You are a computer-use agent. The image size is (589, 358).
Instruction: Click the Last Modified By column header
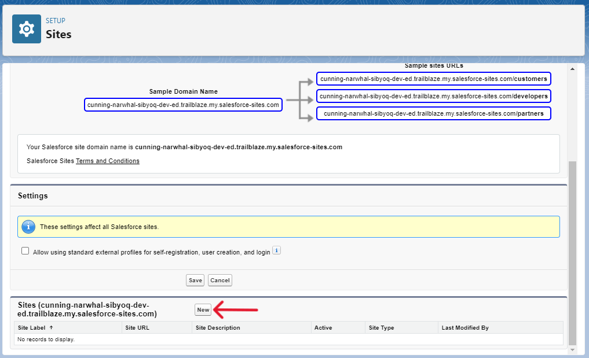(465, 327)
